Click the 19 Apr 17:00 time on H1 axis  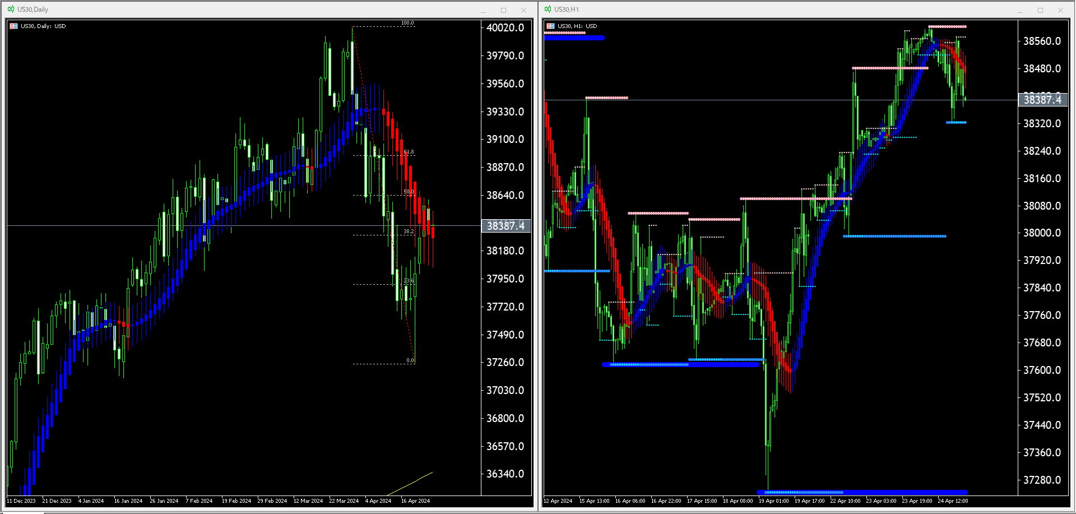(810, 501)
